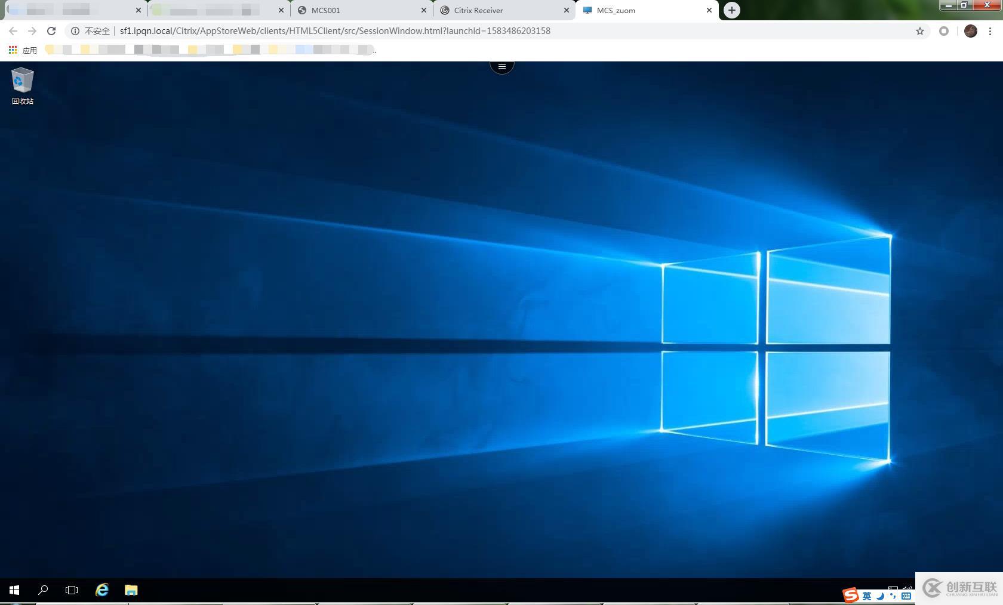
Task: Close the MCS001 tab
Action: (x=424, y=10)
